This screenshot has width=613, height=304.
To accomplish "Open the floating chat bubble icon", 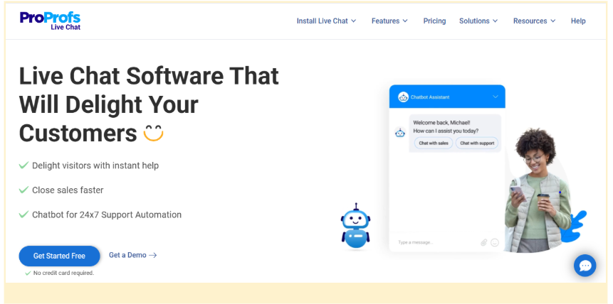I will [x=585, y=266].
